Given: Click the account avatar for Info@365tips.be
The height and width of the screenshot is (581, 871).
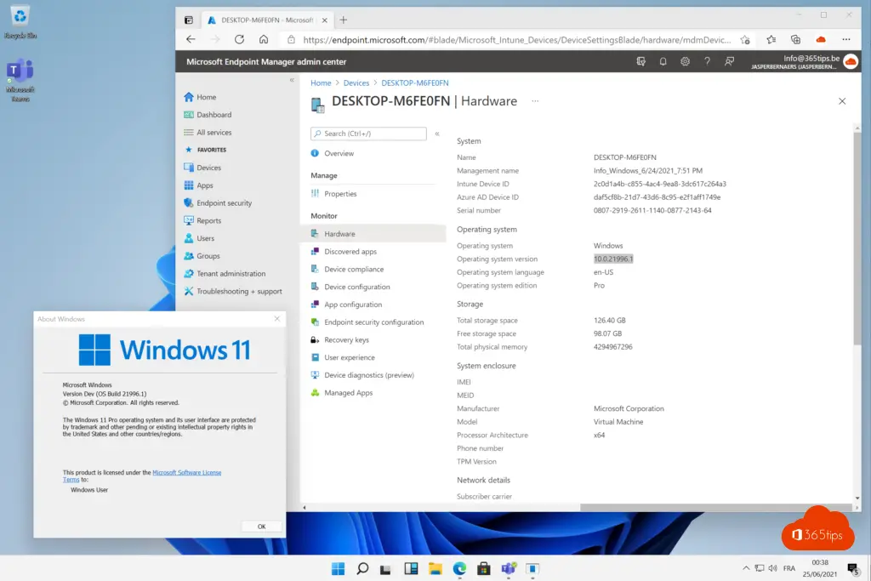Looking at the screenshot, I should 850,61.
